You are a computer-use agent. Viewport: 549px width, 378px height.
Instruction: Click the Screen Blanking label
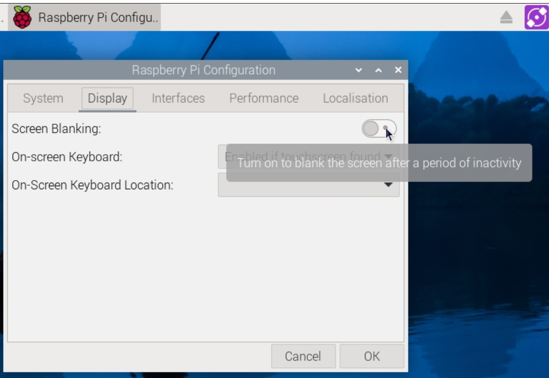(56, 129)
